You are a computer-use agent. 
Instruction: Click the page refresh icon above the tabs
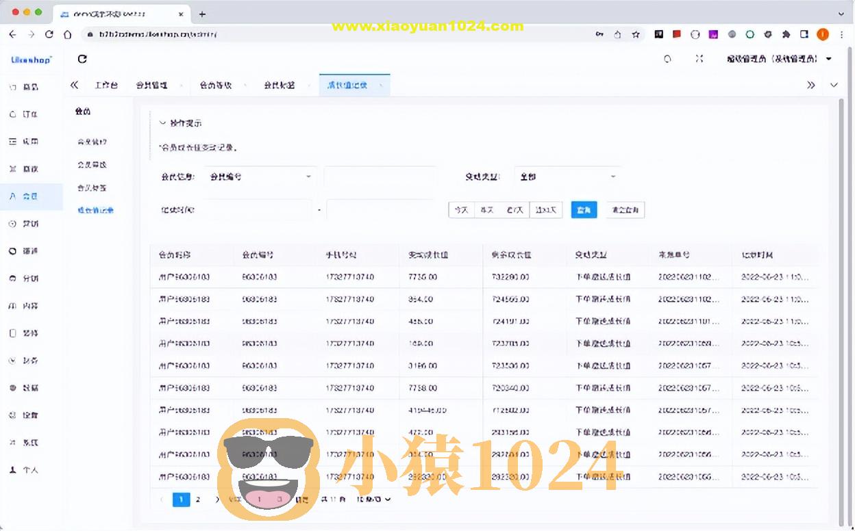click(82, 59)
